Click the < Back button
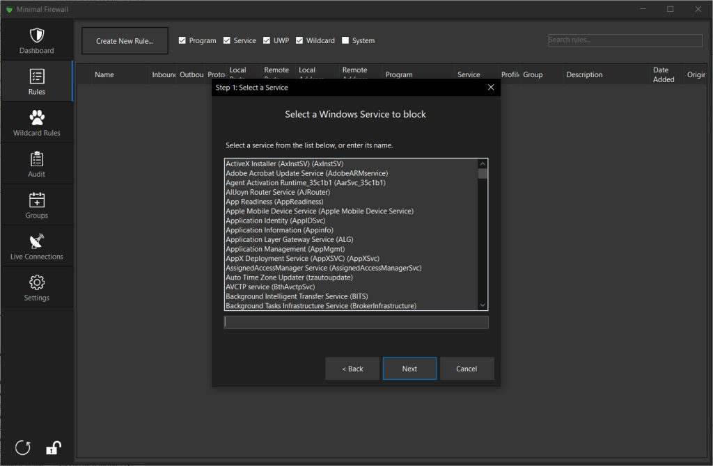Image resolution: width=713 pixels, height=466 pixels. point(352,369)
